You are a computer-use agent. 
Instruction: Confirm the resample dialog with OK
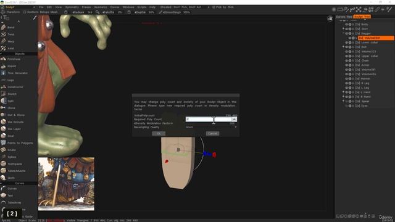[159, 133]
